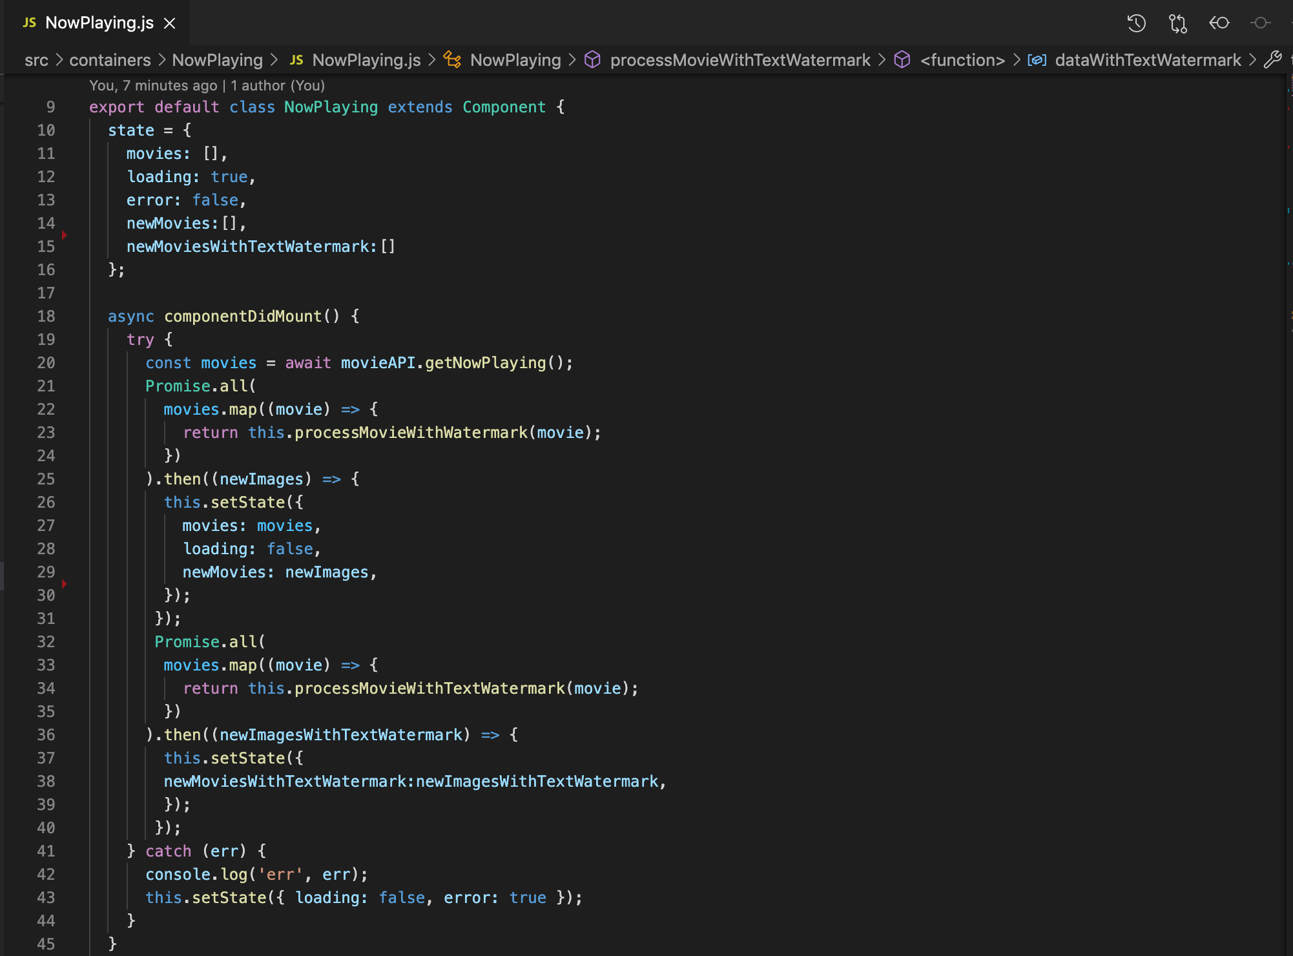
Task: Click the Open Changes compare icon
Action: (1177, 23)
